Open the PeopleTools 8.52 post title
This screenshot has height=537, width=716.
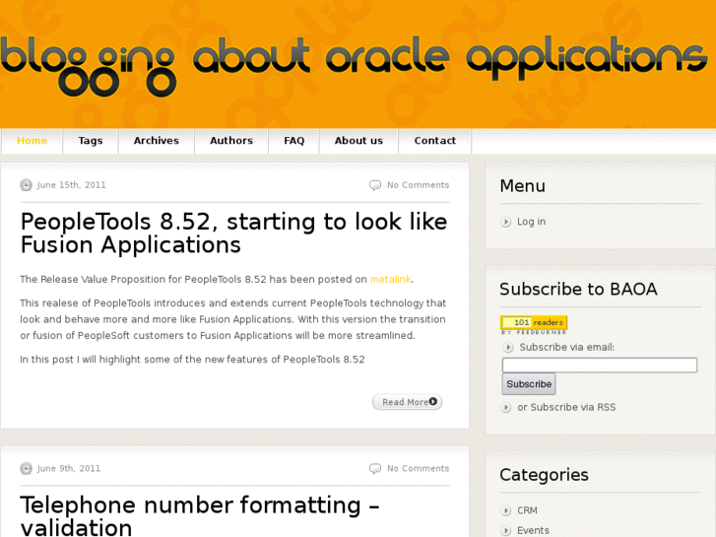click(233, 234)
